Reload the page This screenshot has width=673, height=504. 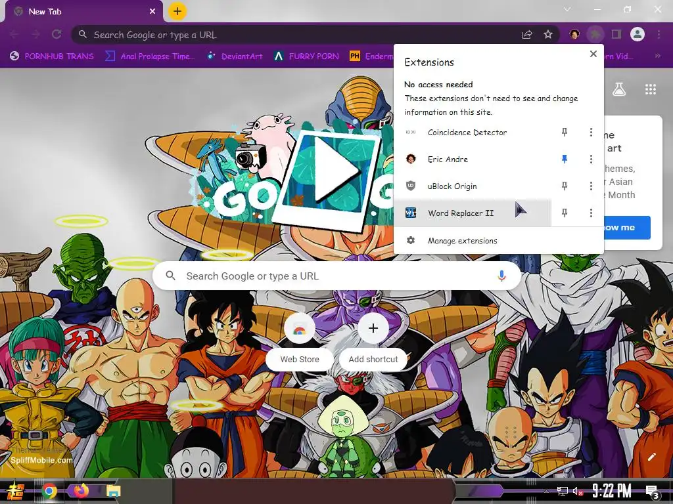coord(57,34)
